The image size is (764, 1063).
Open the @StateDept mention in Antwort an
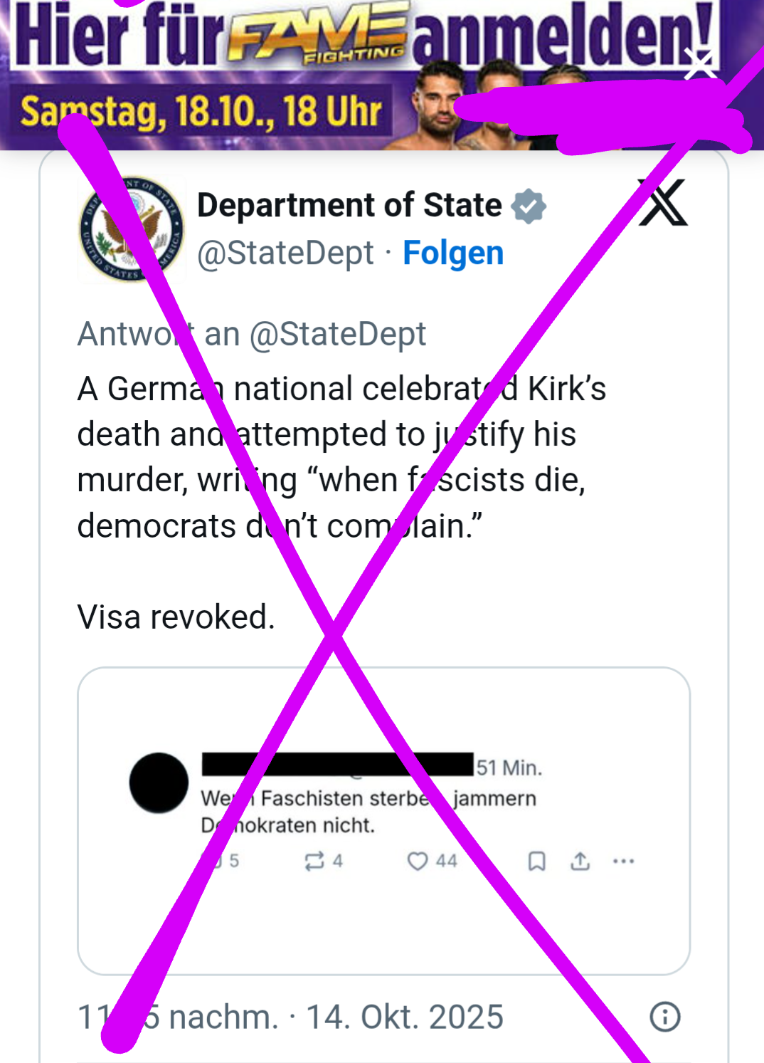338,334
